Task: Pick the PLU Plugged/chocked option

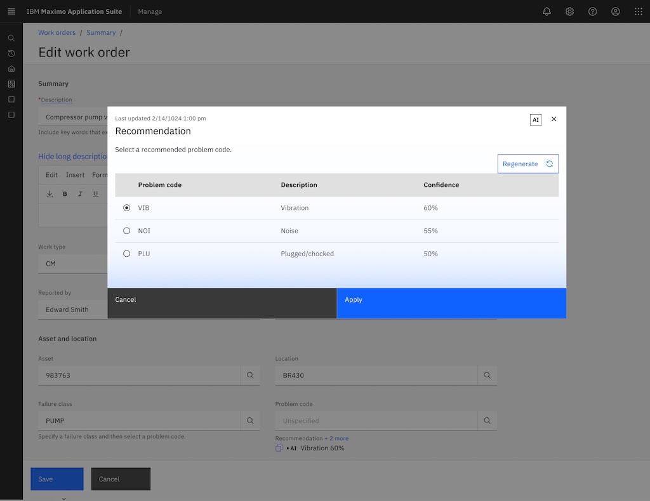Action: tap(126, 253)
